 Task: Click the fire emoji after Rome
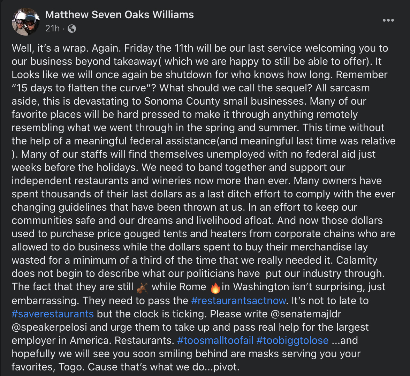[x=215, y=288]
